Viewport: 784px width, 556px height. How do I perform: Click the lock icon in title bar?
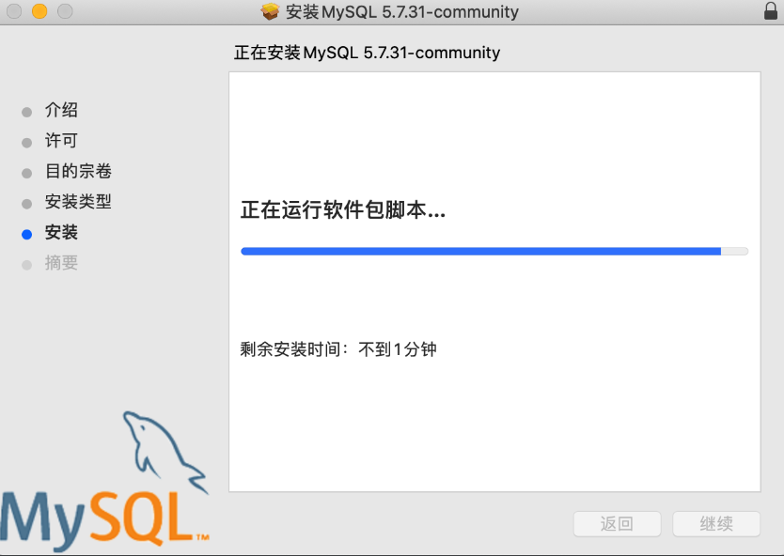point(771,11)
